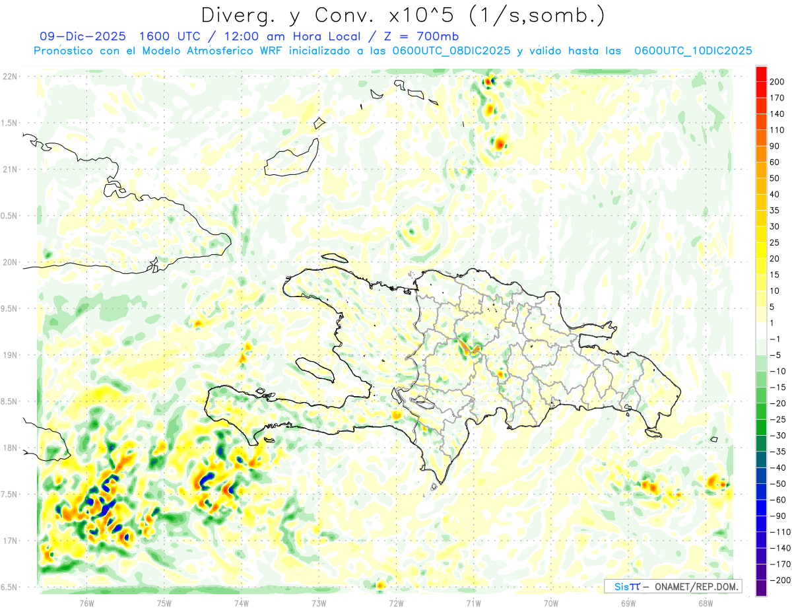Click the '-10' color scale value
Image resolution: width=792 pixels, height=612 pixels.
pyautogui.click(x=779, y=371)
